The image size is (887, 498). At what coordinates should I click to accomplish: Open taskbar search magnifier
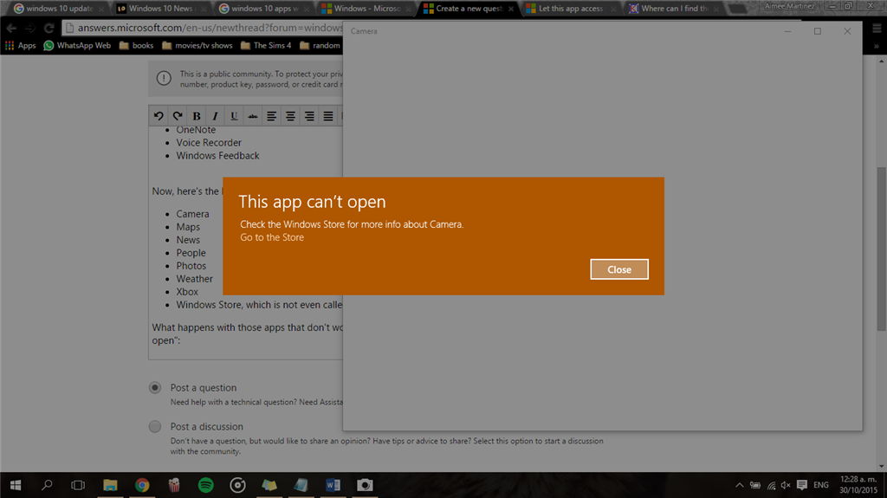(x=47, y=485)
